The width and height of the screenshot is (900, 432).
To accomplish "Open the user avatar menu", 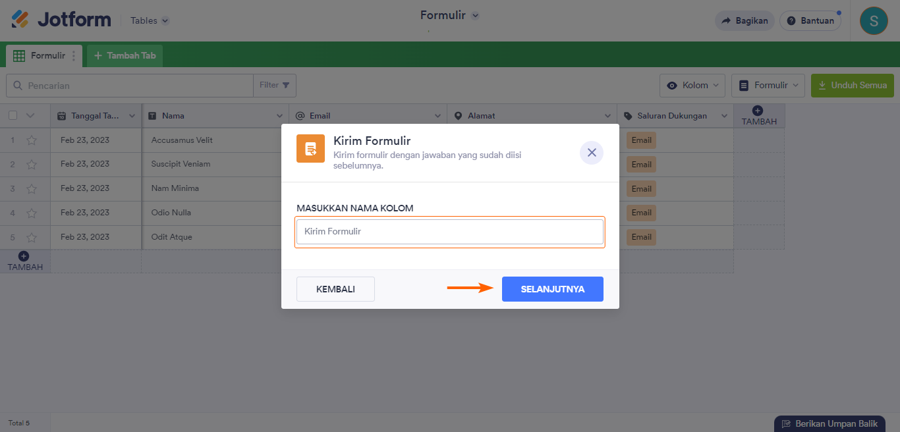I will point(874,20).
